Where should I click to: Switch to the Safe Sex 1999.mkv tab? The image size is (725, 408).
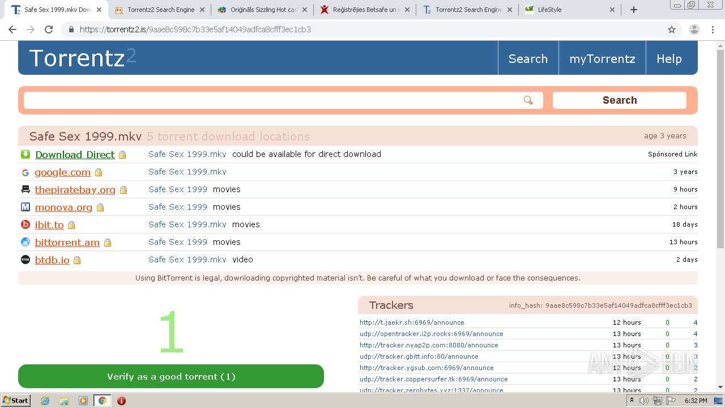tap(57, 10)
